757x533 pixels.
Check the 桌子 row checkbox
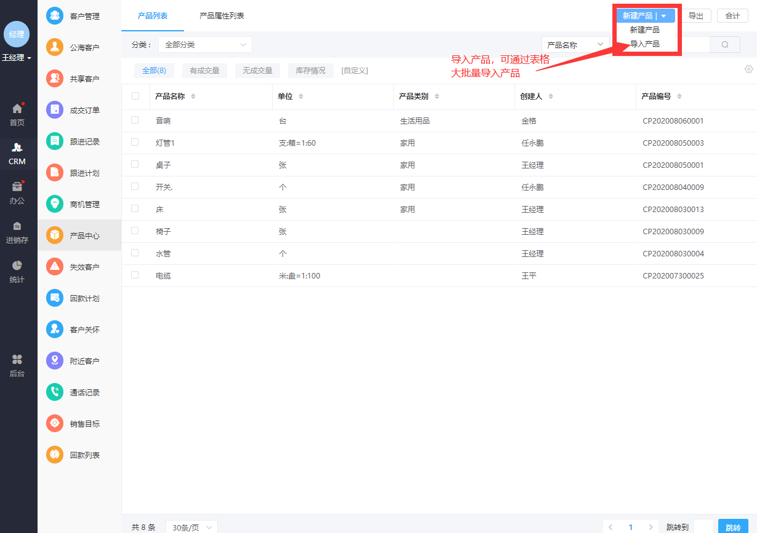click(135, 164)
